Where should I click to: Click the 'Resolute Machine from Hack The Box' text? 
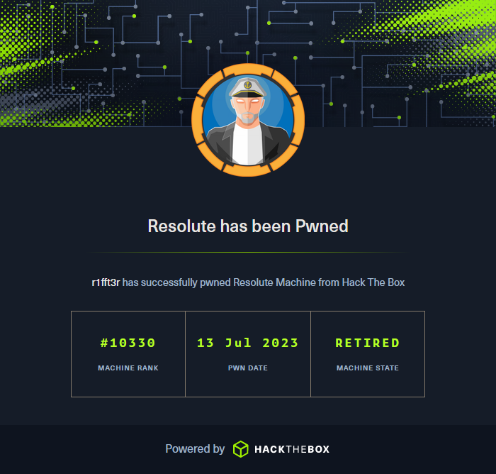pos(319,282)
